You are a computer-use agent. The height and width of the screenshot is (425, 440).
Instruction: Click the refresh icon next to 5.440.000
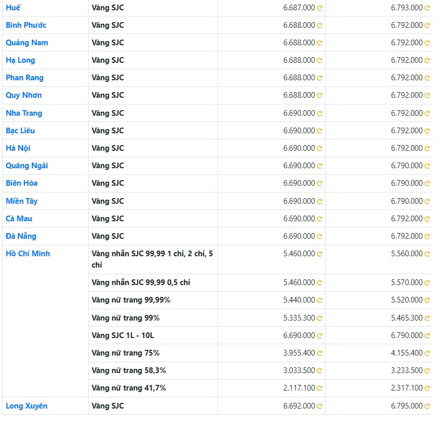point(319,300)
